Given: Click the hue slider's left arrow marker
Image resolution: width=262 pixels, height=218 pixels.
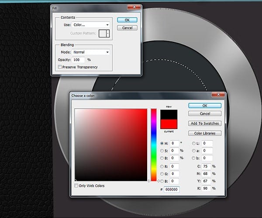Looking at the screenshot, I should [149, 181].
